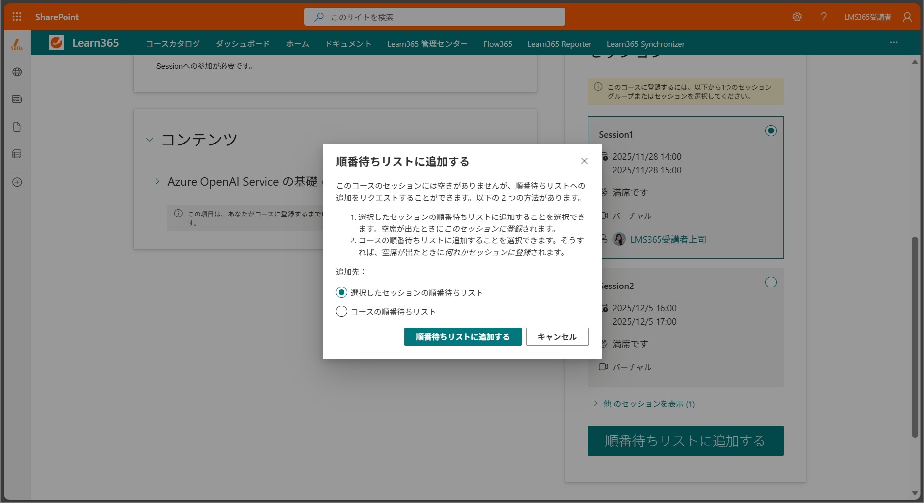
Task: Open the Learn365 Synchronizer menu item
Action: (646, 44)
